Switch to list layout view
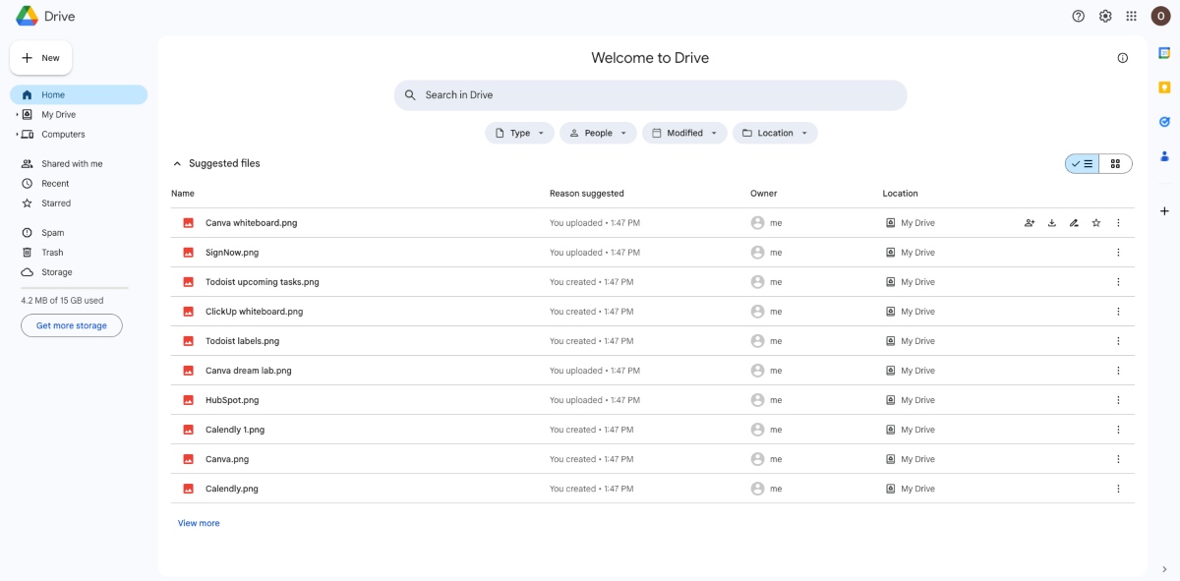The height and width of the screenshot is (581, 1180). coord(1082,164)
